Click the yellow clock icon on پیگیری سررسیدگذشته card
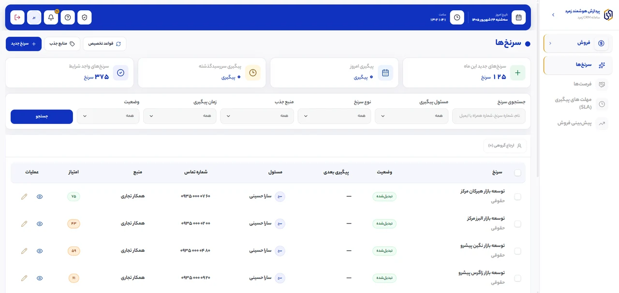This screenshot has width=619, height=293. coord(253,73)
